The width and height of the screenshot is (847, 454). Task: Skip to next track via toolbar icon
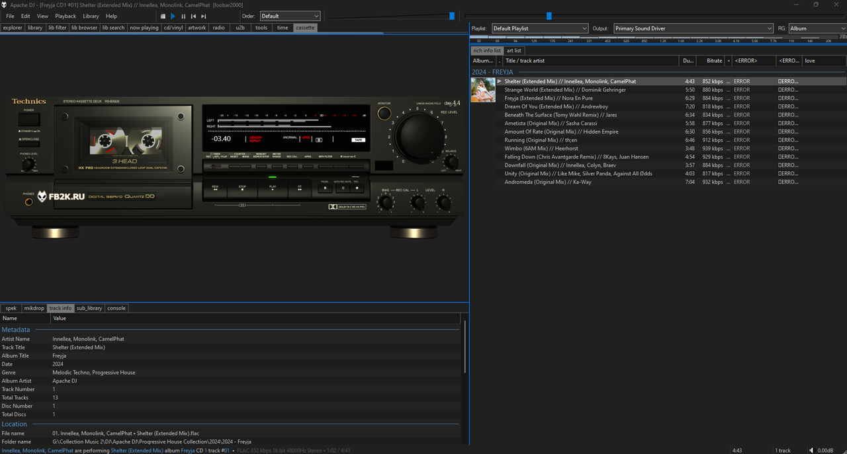pos(203,16)
